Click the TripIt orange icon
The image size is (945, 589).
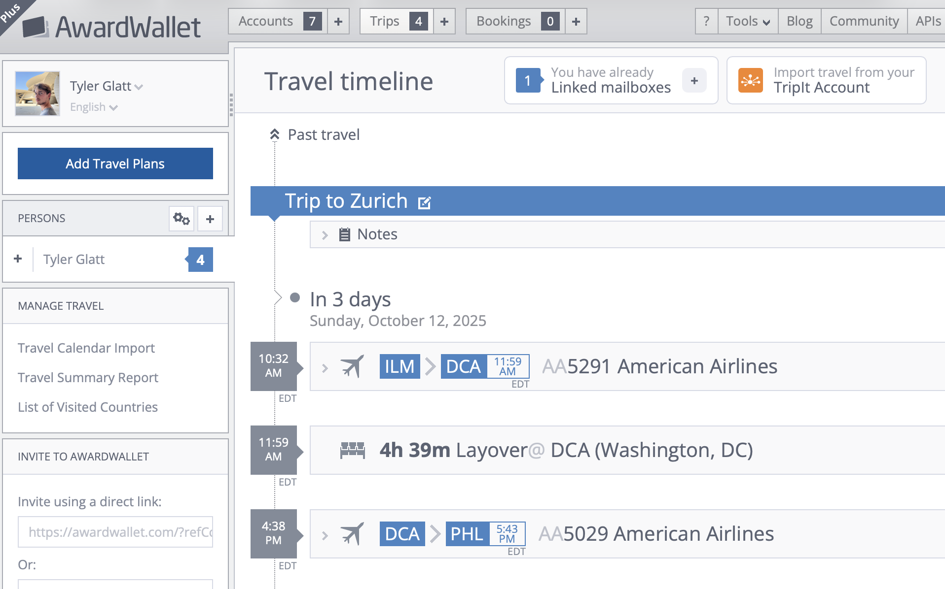pyautogui.click(x=750, y=80)
